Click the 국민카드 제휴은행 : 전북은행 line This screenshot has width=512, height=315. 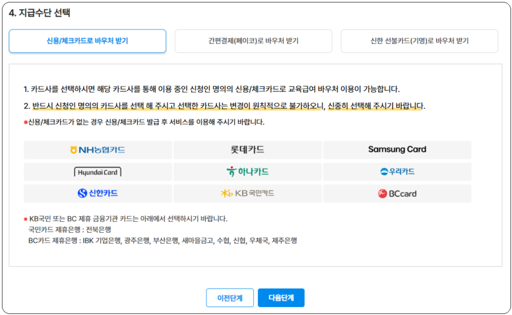pyautogui.click(x=70, y=230)
